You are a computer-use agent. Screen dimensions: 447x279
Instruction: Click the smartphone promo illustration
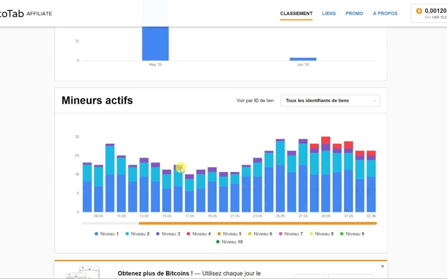click(83, 273)
